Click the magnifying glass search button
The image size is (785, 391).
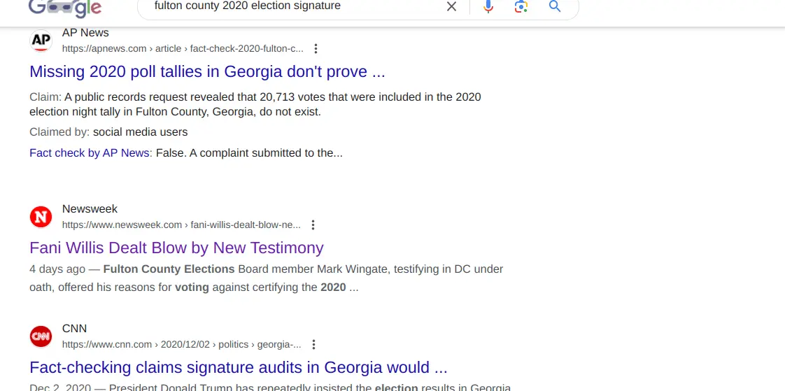[555, 6]
